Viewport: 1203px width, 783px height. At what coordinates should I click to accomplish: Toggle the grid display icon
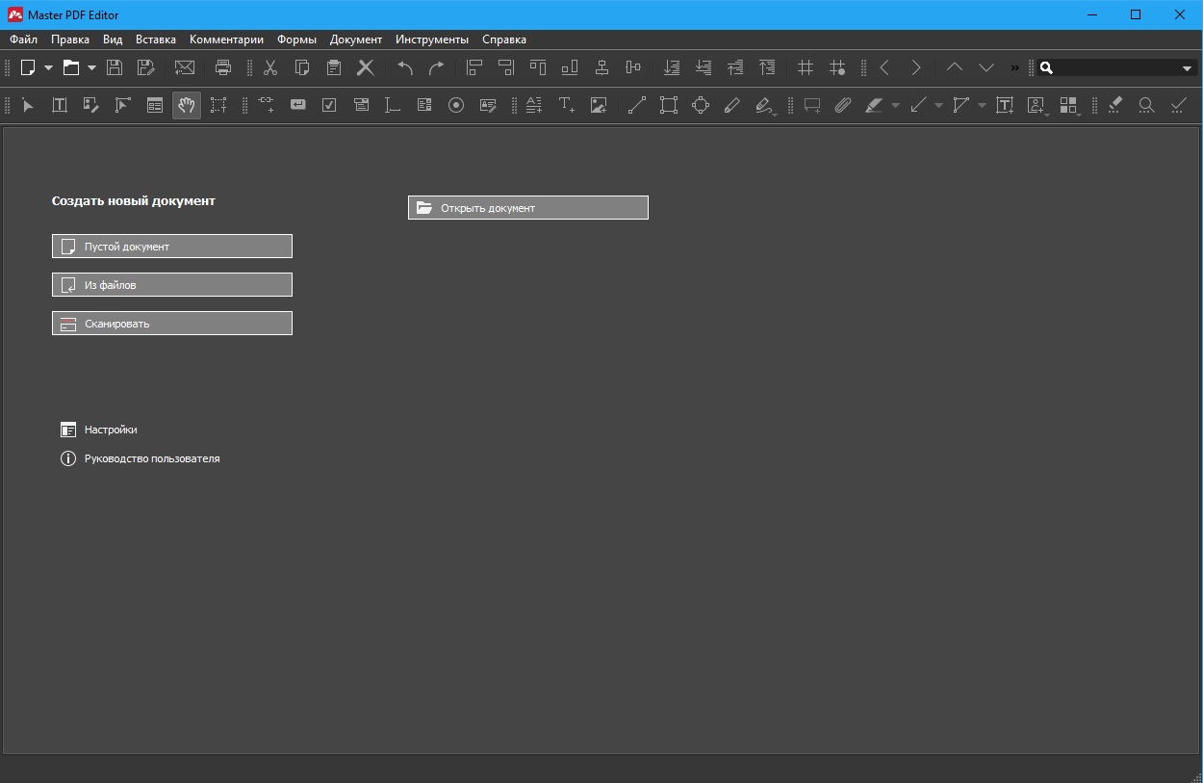[x=806, y=67]
